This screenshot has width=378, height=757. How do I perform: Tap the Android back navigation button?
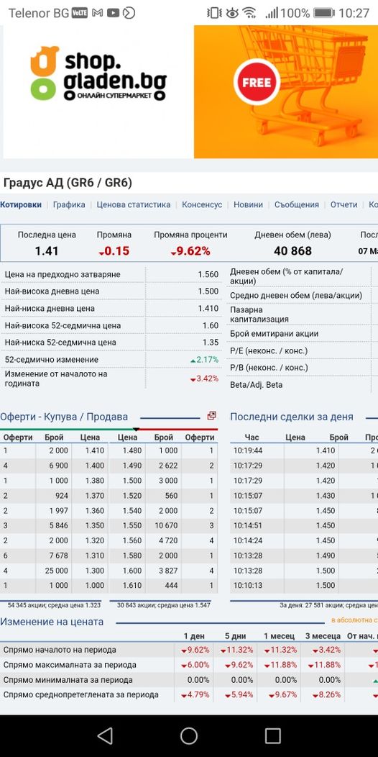pyautogui.click(x=105, y=735)
